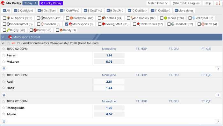
Task: Expand more markets for Ferrari vs McLaren
Action: (x=218, y=69)
